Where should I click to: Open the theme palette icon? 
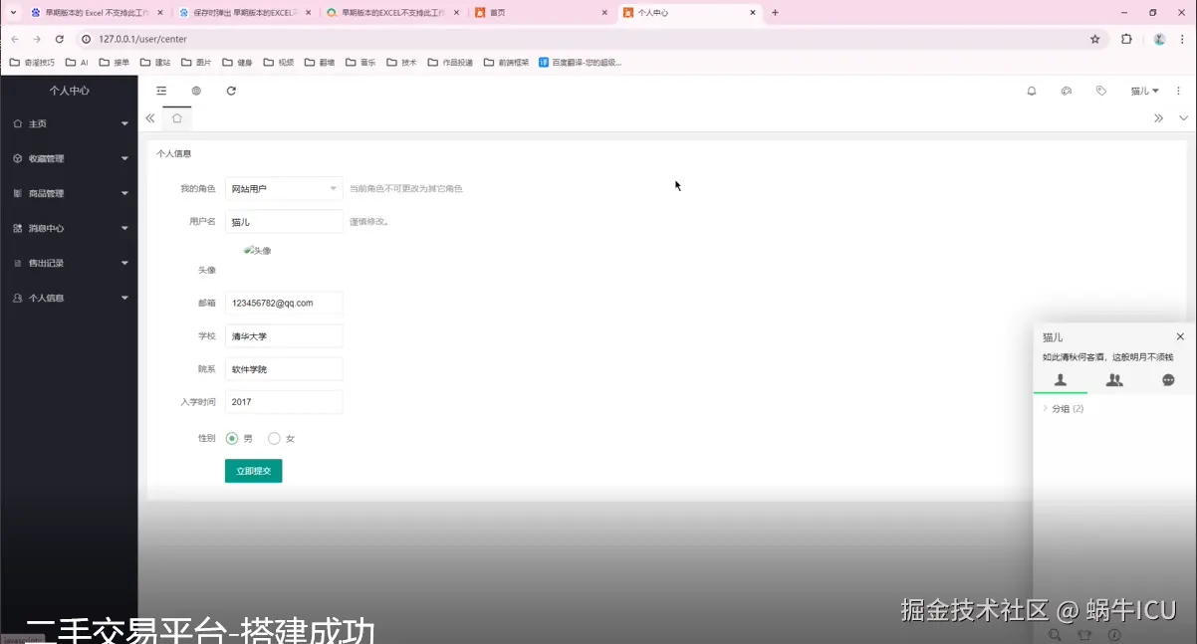click(x=1067, y=91)
